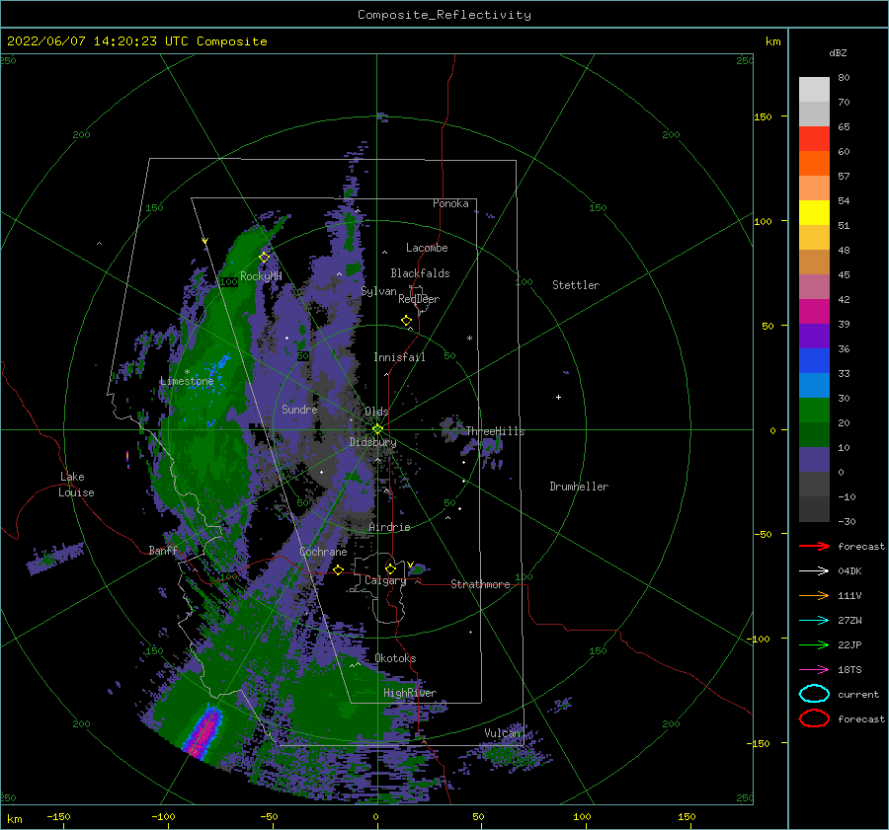The width and height of the screenshot is (889, 830).
Task: Click the Limestone label on map
Action: click(x=187, y=381)
